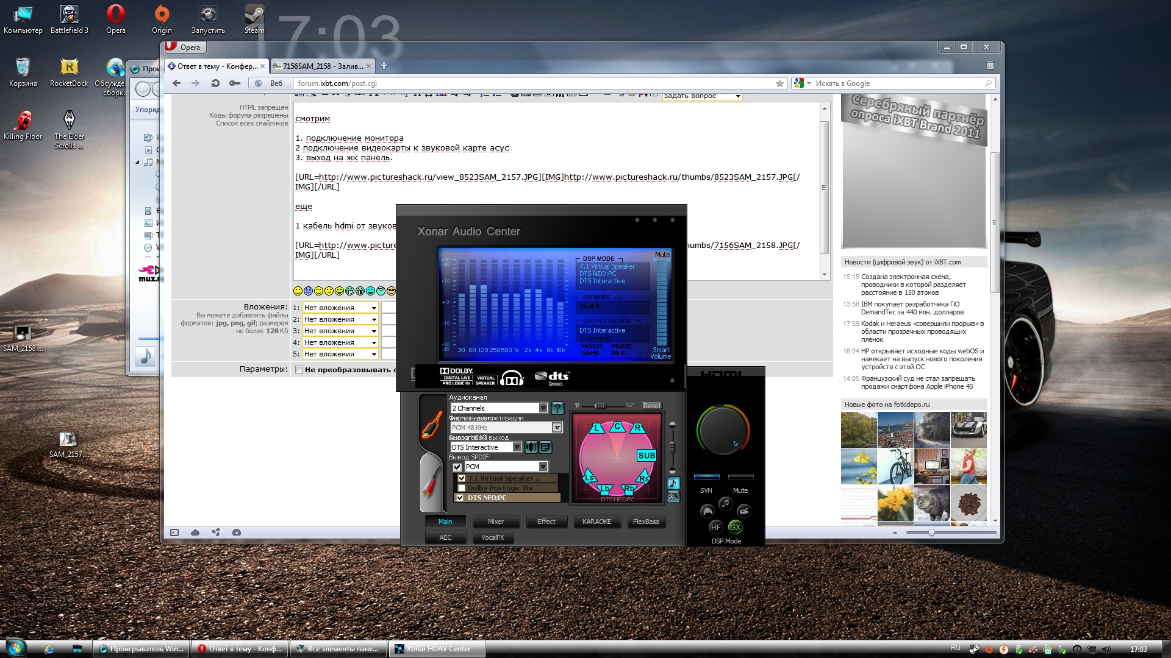Open Battlefield 3 desktop shortcut
This screenshot has height=658, width=1171.
click(x=70, y=19)
